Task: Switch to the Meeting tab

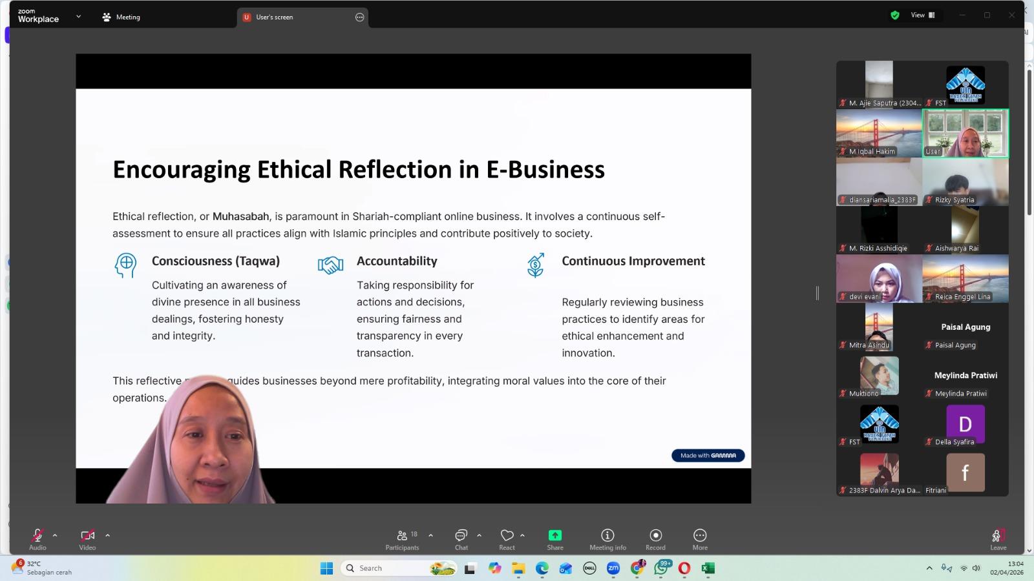Action: 121,17
